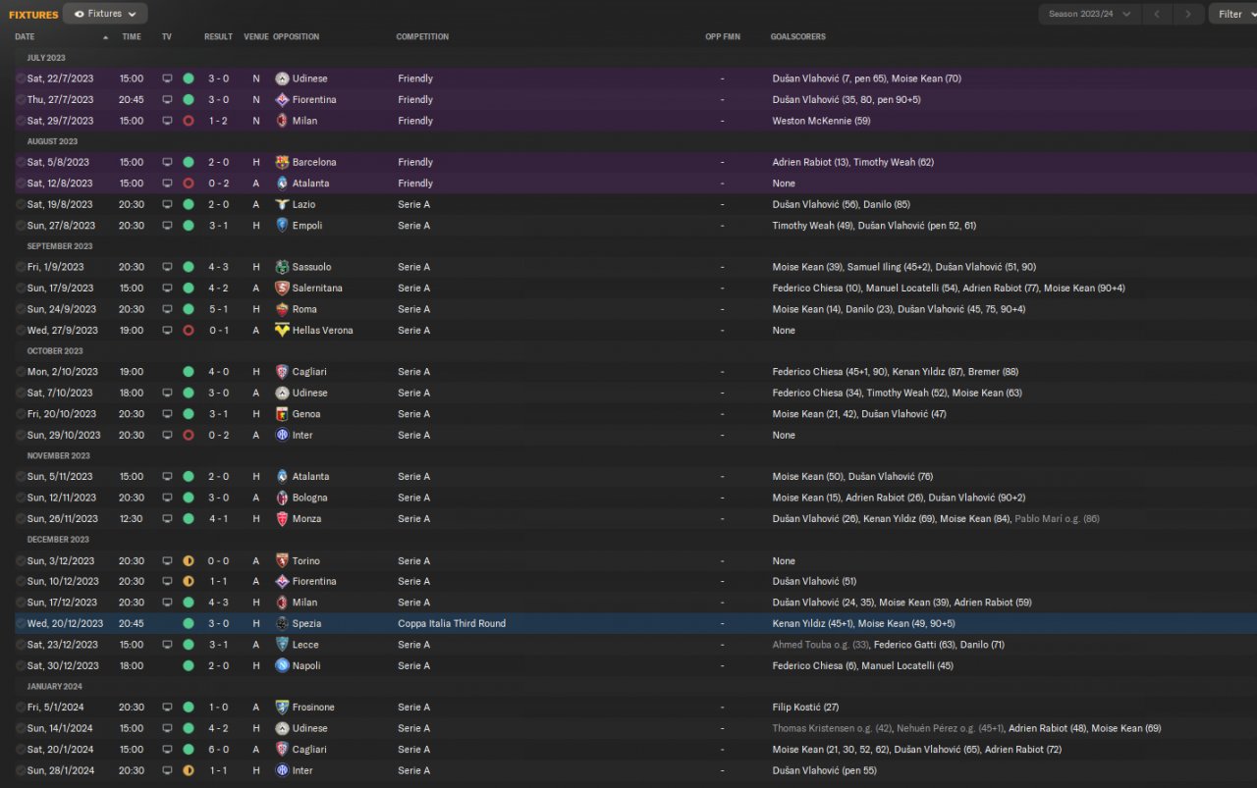Open the Coppa Italia Third Round competition link
The width and height of the screenshot is (1257, 788).
tap(452, 624)
